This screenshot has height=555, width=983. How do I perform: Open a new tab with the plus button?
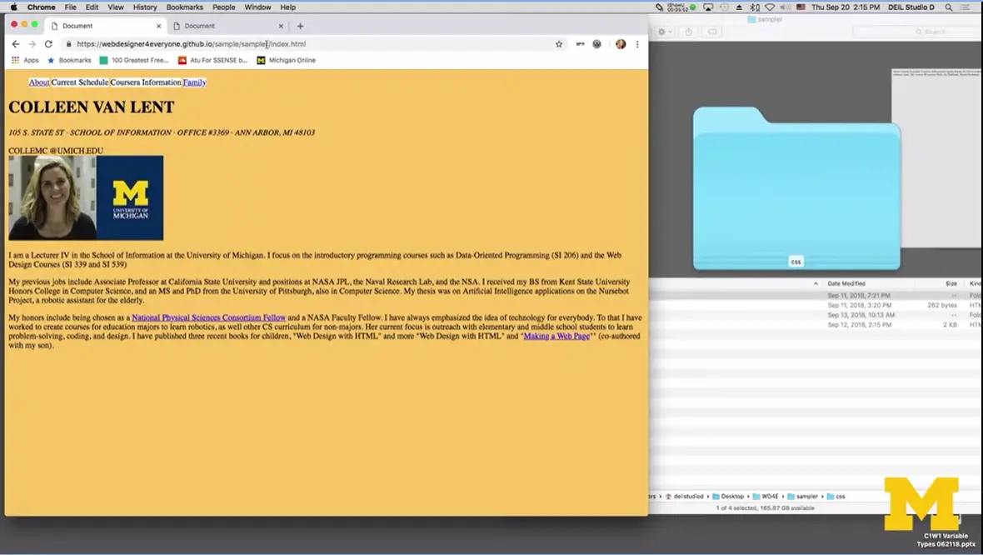(300, 26)
